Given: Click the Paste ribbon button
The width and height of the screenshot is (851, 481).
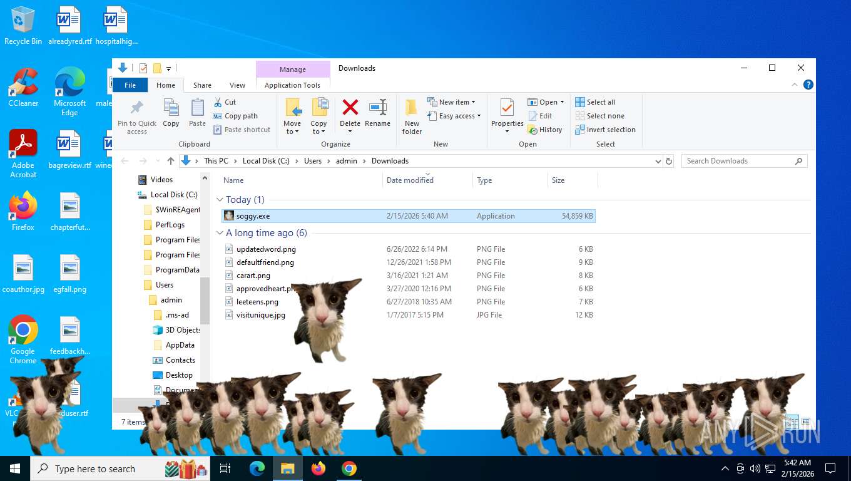Looking at the screenshot, I should pos(197,113).
